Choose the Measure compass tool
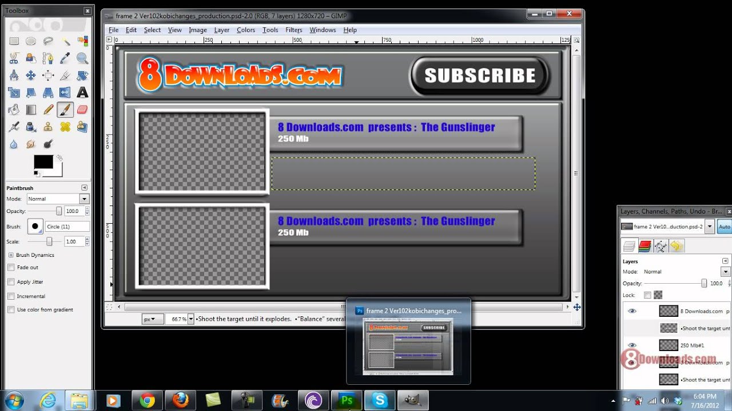 pyautogui.click(x=14, y=75)
